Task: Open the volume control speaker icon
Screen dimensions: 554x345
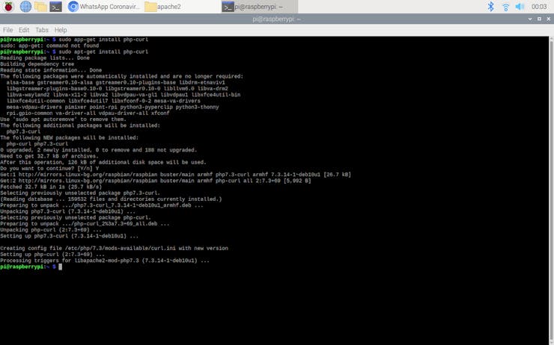Action: pyautogui.click(x=520, y=7)
